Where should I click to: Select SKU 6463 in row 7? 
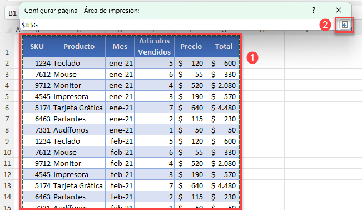pyautogui.click(x=37, y=119)
